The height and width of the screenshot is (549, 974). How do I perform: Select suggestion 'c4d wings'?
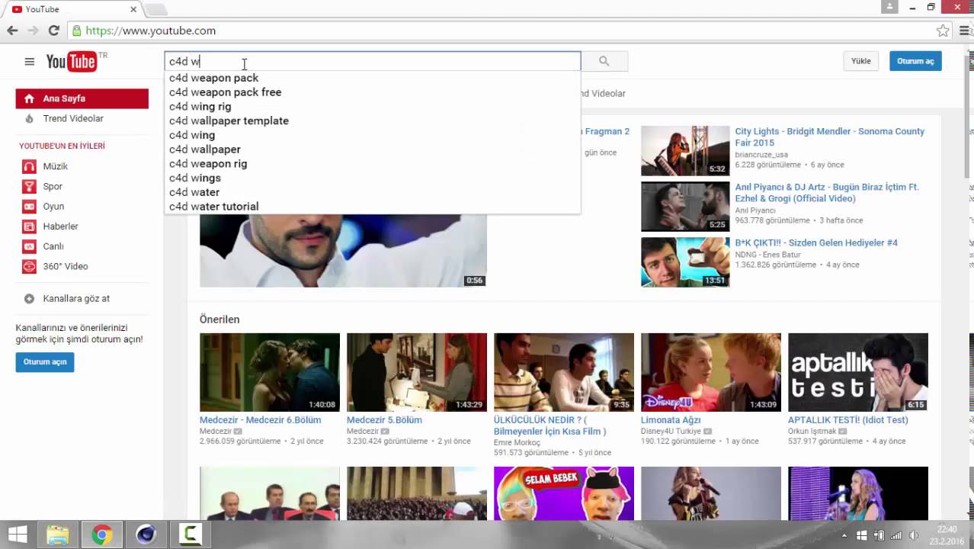[372, 178]
